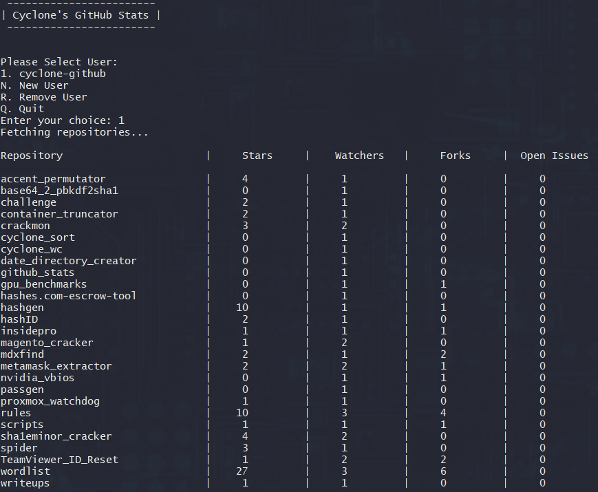Click the magento_cracker repository name
The height and width of the screenshot is (492, 598).
point(47,343)
